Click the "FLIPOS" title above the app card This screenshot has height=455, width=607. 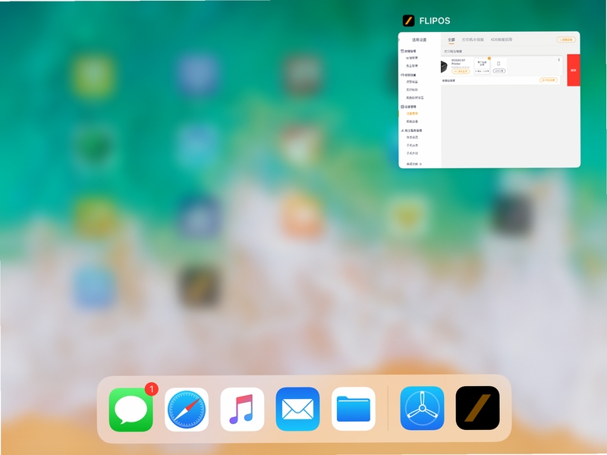[435, 21]
